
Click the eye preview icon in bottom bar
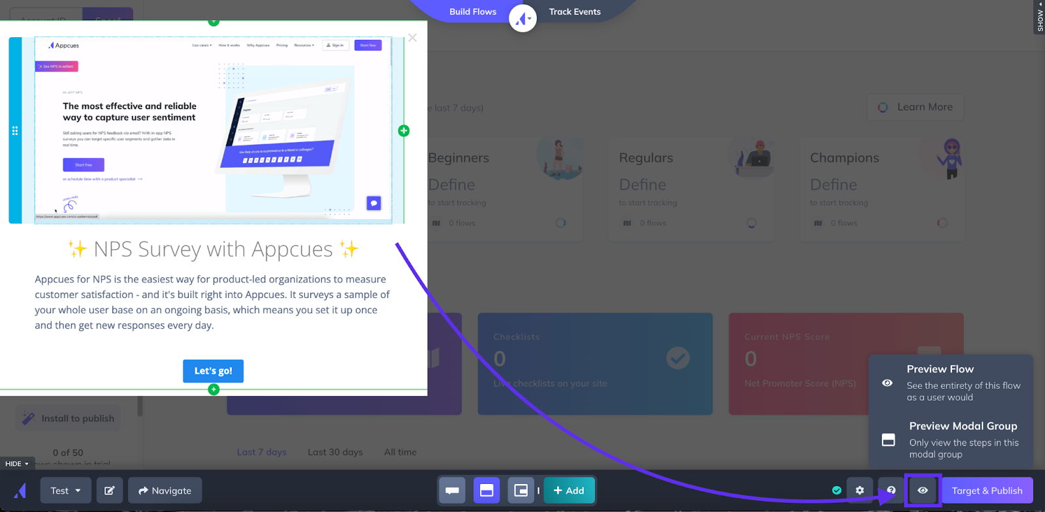[922, 490]
